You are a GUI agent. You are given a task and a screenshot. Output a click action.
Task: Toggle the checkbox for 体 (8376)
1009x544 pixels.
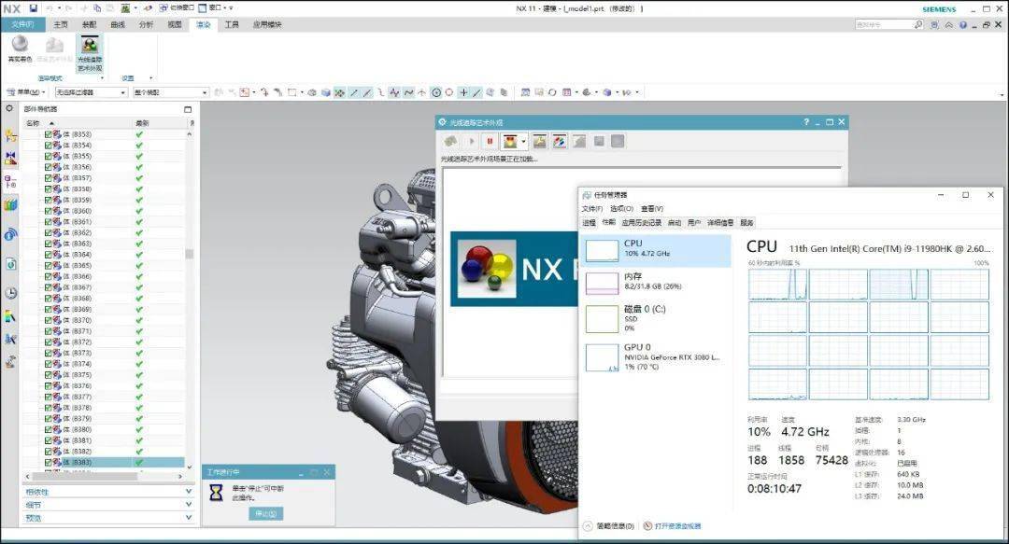[x=49, y=385]
